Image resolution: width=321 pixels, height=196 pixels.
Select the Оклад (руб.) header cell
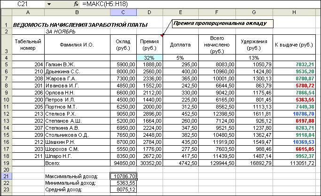point(124,44)
